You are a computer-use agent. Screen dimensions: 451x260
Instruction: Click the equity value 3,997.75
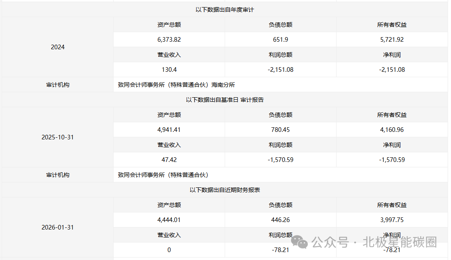393,220
